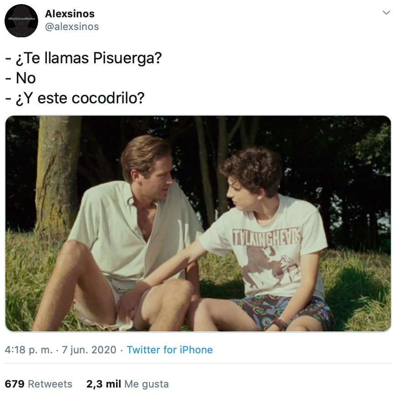
Task: Click the 4:18 p. m. 7 jun. 2020 timestamp
Action: (x=61, y=350)
